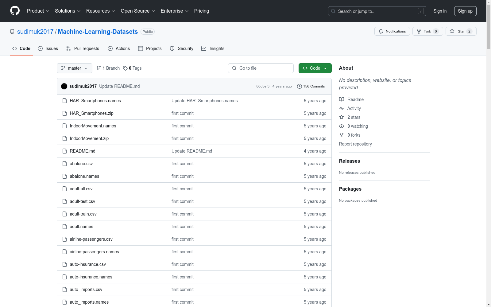The image size is (491, 307).
Task: Click the sudimuk2017 avatar in commit row
Action: (64, 86)
